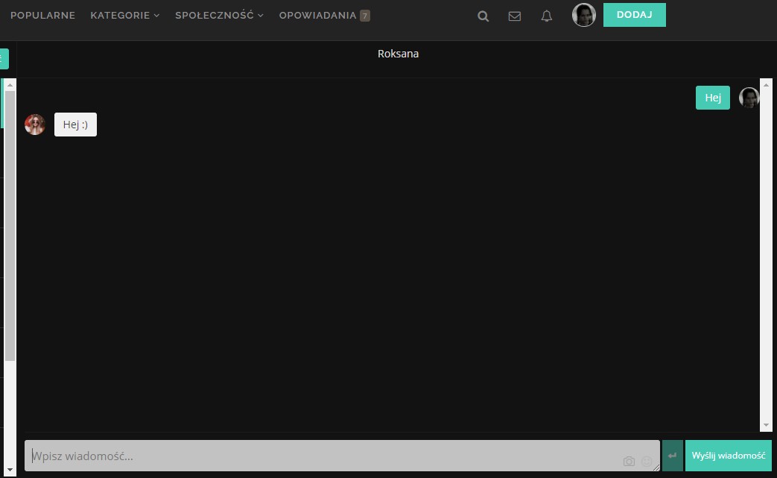Expand the Kategorie dropdown menu
The width and height of the screenshot is (777, 478).
tap(124, 16)
